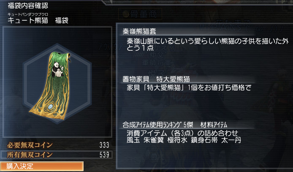Select the 置物家具 特大愛熊猫 heading

(156, 79)
